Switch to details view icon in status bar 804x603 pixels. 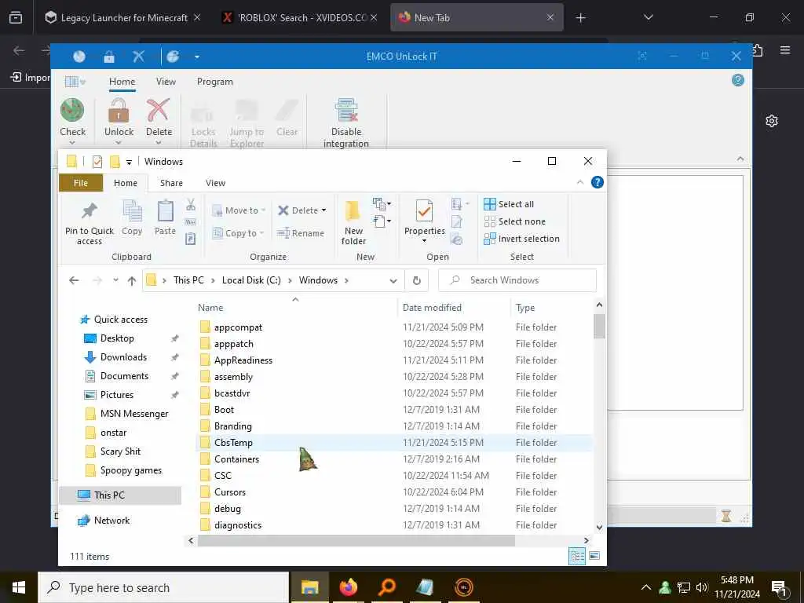click(577, 557)
